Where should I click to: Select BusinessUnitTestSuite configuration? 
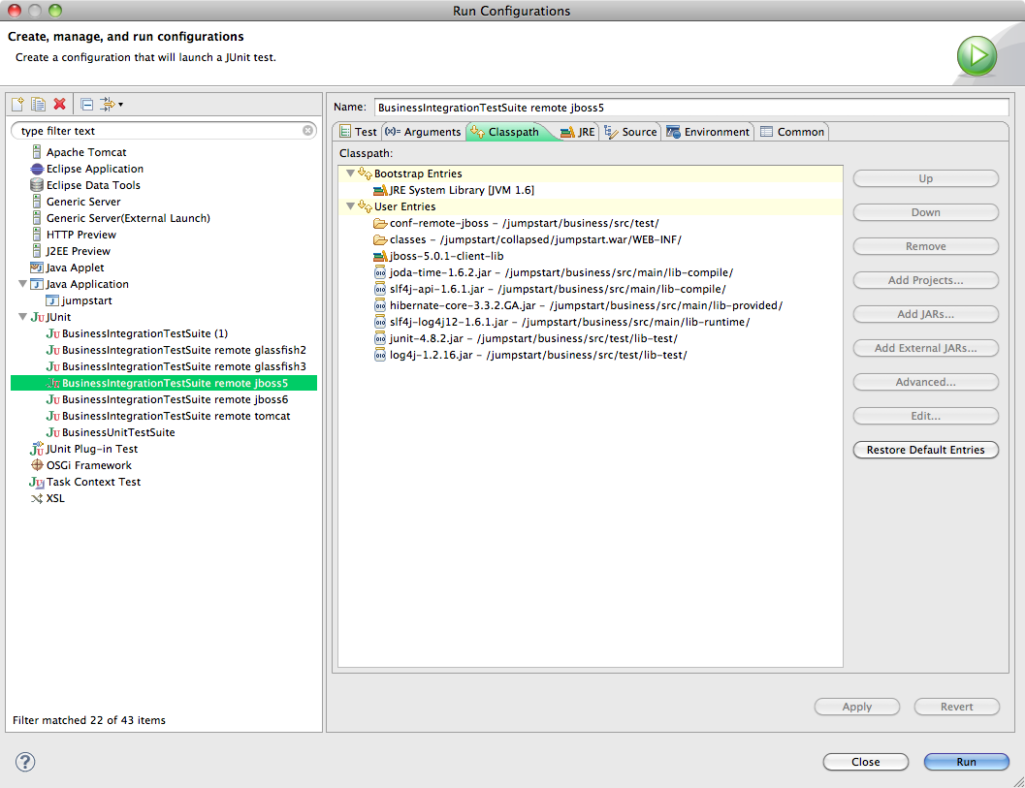coord(118,432)
